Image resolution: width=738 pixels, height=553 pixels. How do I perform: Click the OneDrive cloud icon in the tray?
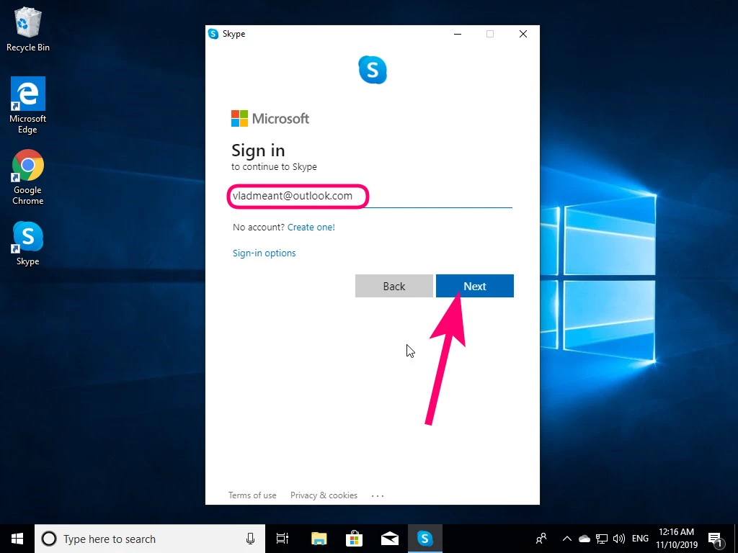point(584,539)
